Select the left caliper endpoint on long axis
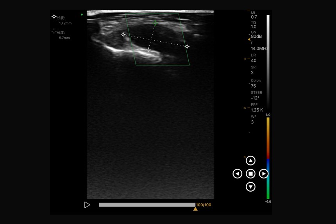Screen dimensions: 336x224 (x=123, y=35)
